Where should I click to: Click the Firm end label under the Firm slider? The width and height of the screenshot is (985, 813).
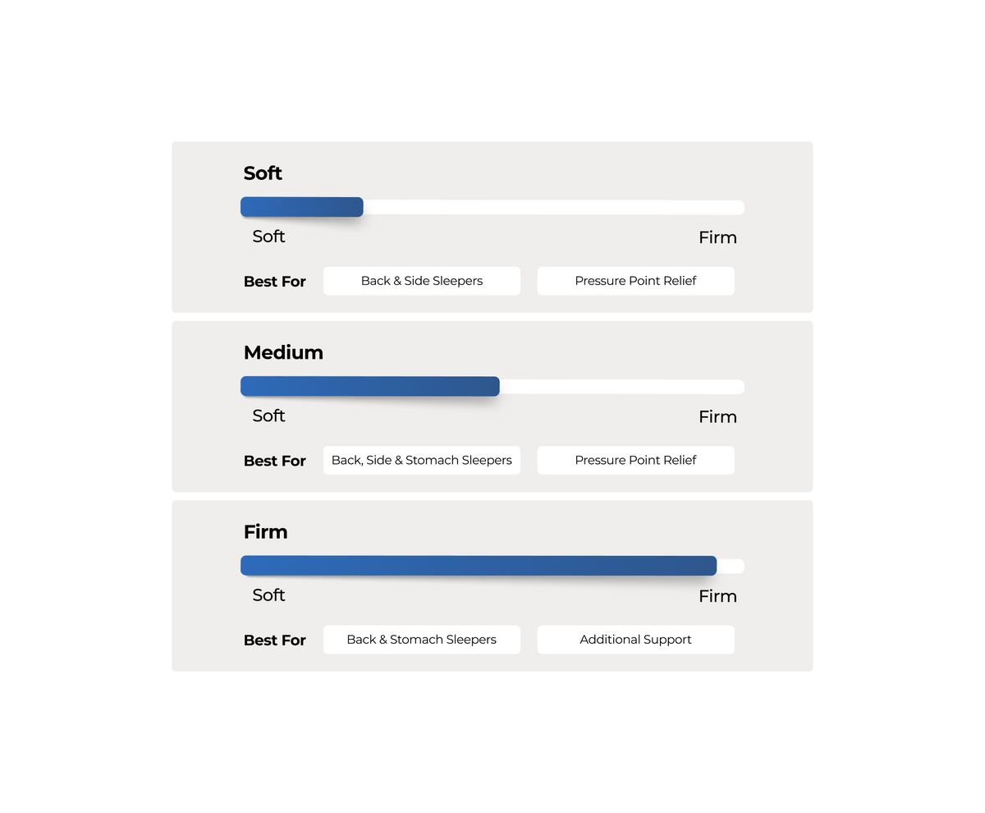[718, 596]
